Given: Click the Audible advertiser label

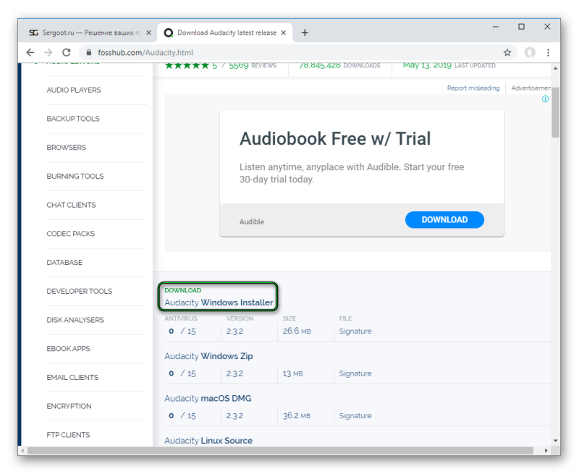Looking at the screenshot, I should (x=251, y=221).
